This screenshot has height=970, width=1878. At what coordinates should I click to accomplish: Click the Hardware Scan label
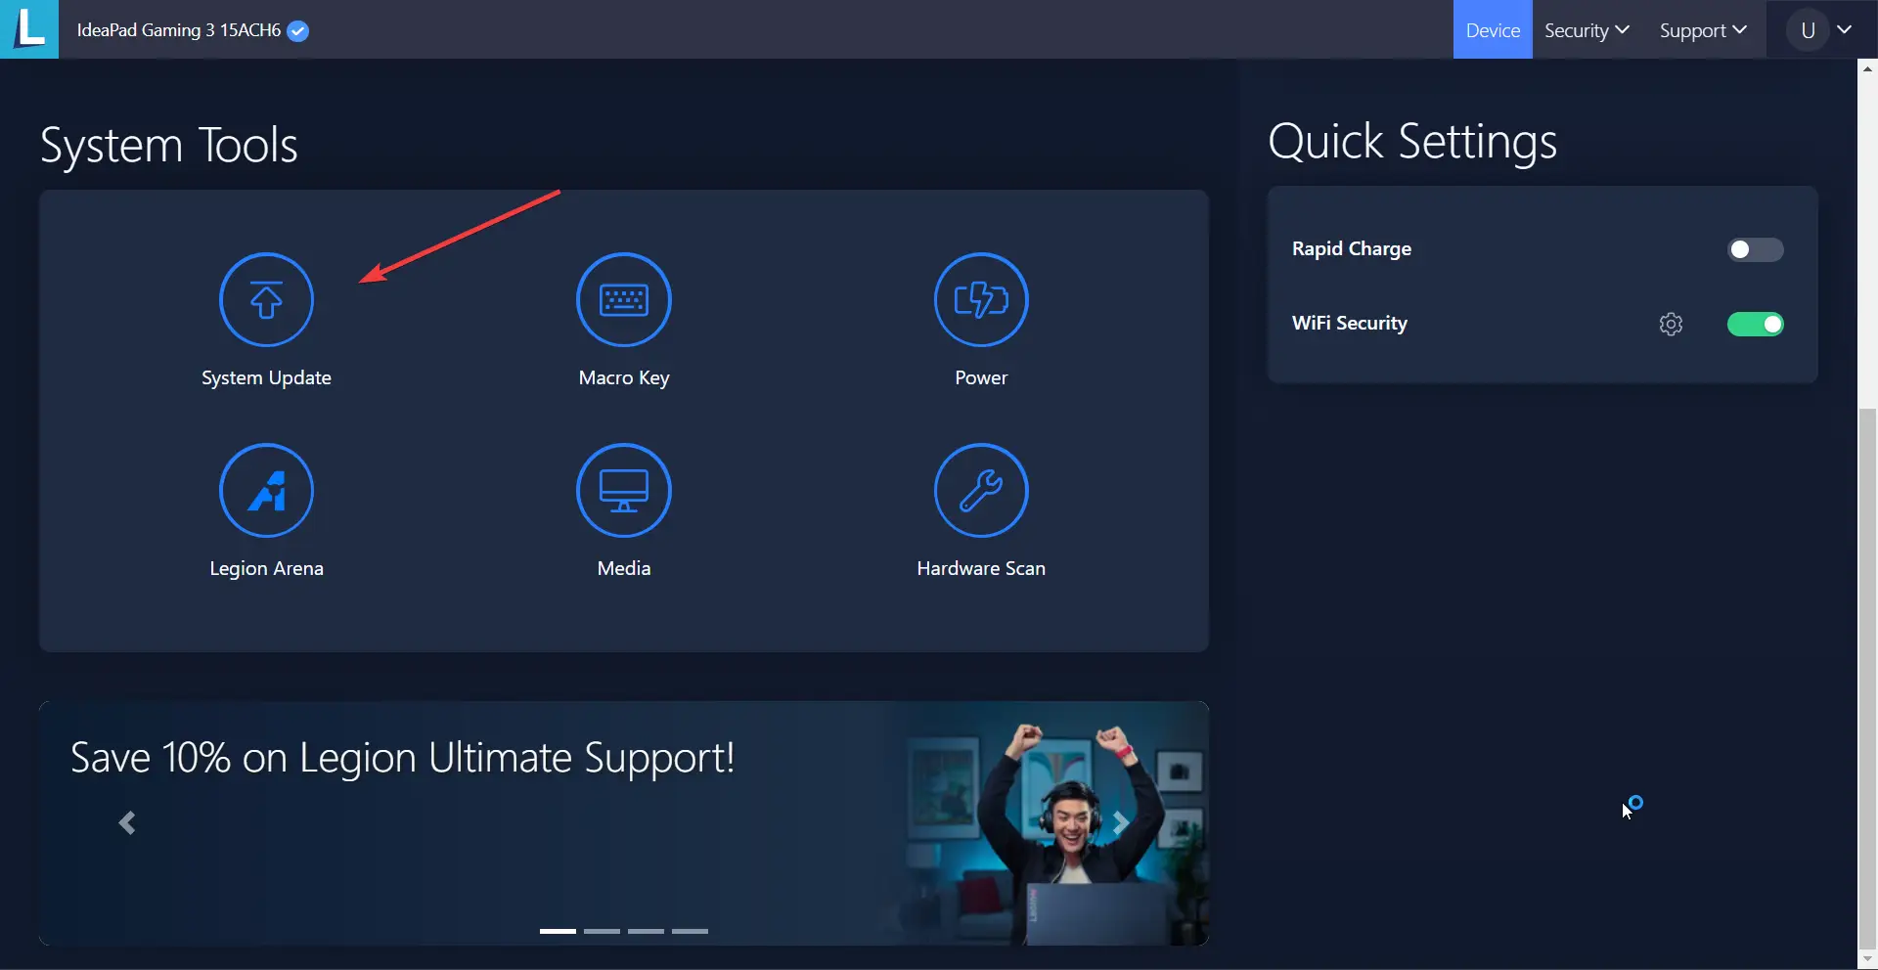click(x=981, y=568)
